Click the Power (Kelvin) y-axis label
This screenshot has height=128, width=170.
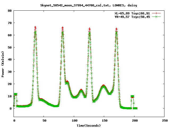[x=3, y=64]
